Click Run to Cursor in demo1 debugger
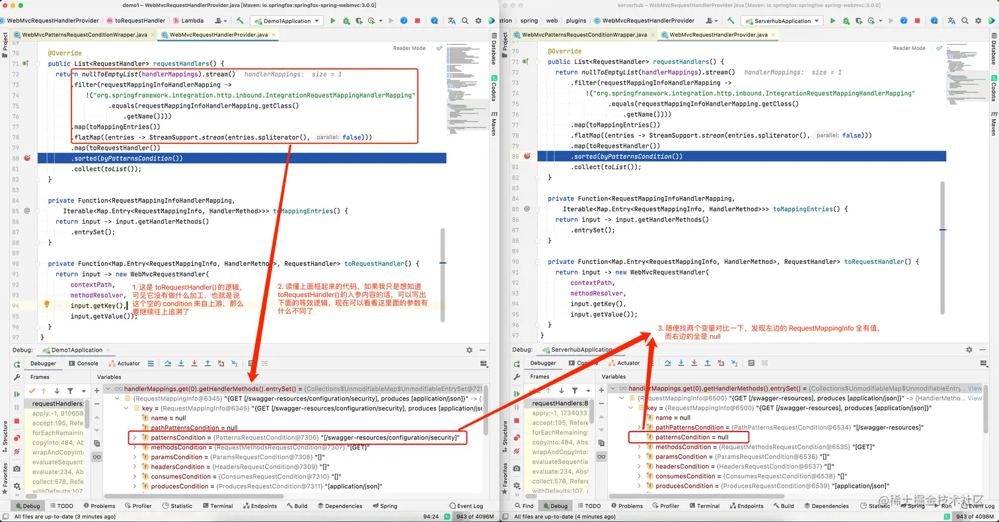 [x=235, y=363]
